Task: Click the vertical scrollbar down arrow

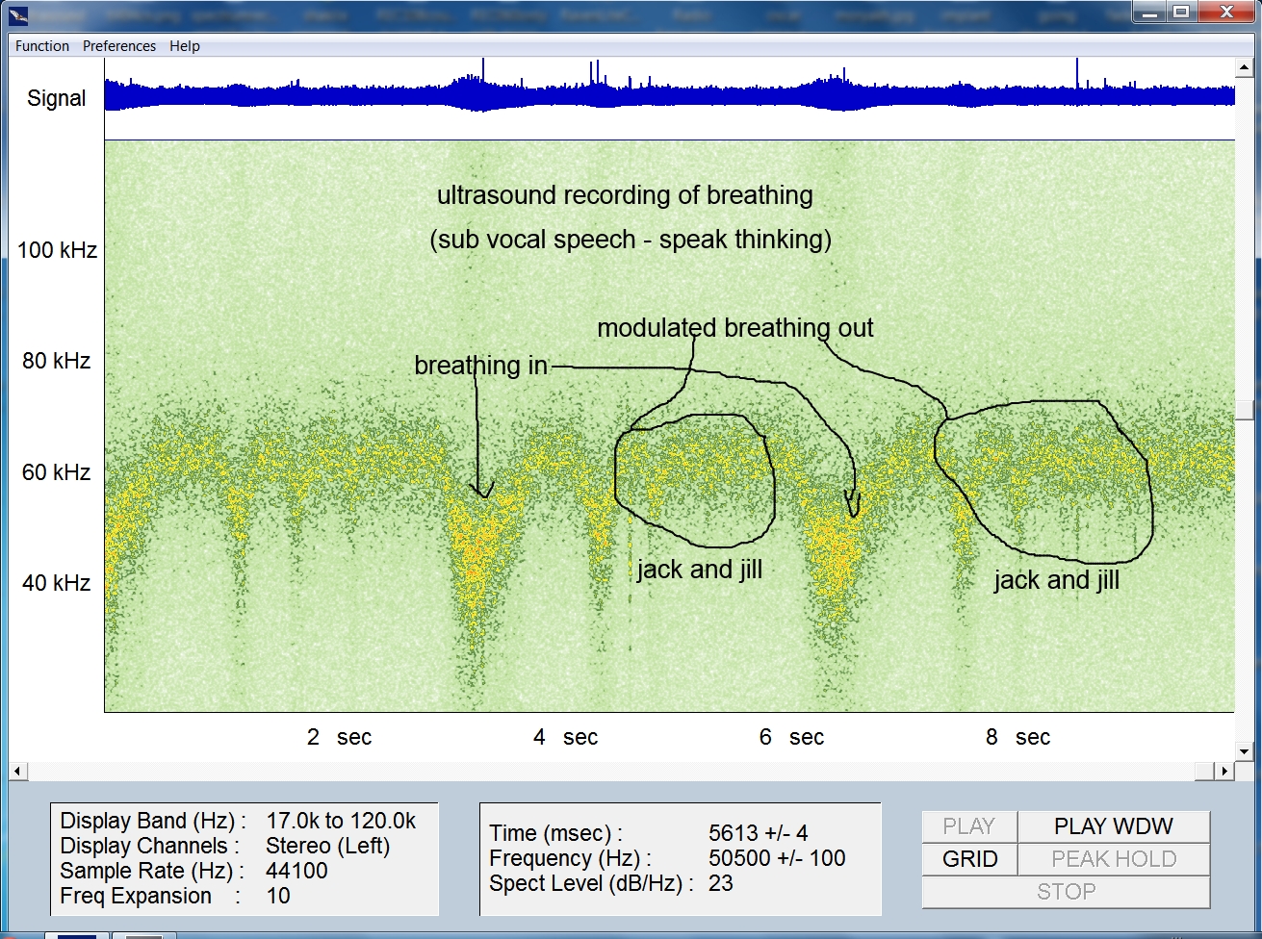Action: 1245,751
